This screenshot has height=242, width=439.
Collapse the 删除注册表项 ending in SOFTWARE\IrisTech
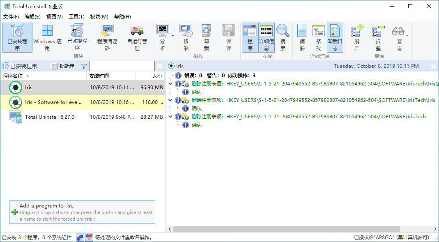[x=170, y=117]
